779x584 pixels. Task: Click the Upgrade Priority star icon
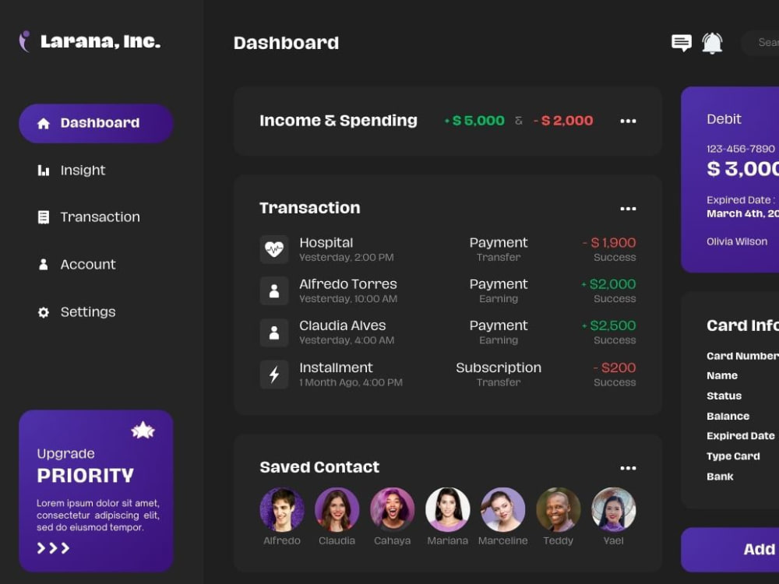click(x=143, y=430)
